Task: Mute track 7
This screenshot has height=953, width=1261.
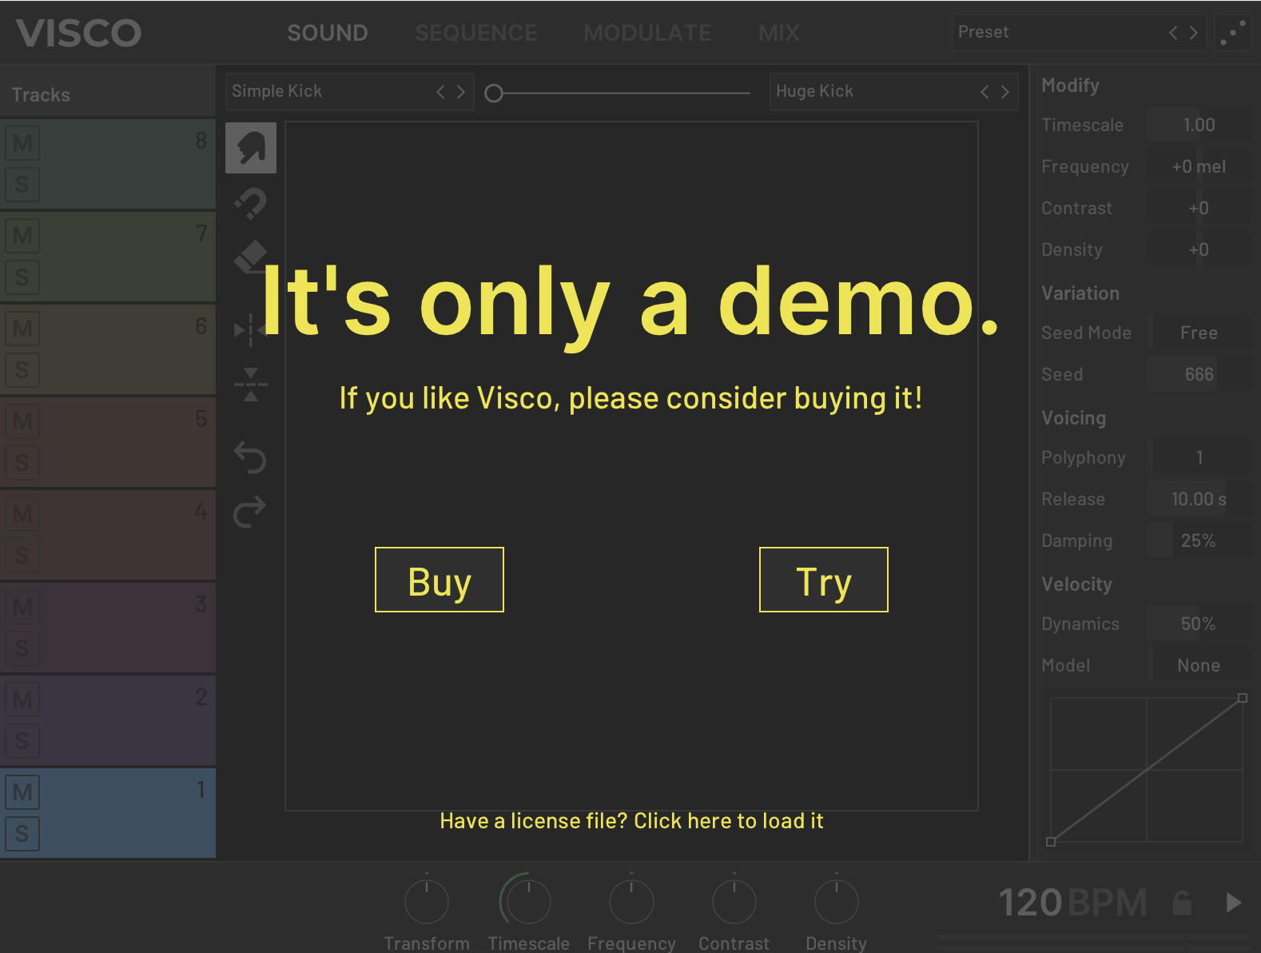Action: click(x=22, y=236)
